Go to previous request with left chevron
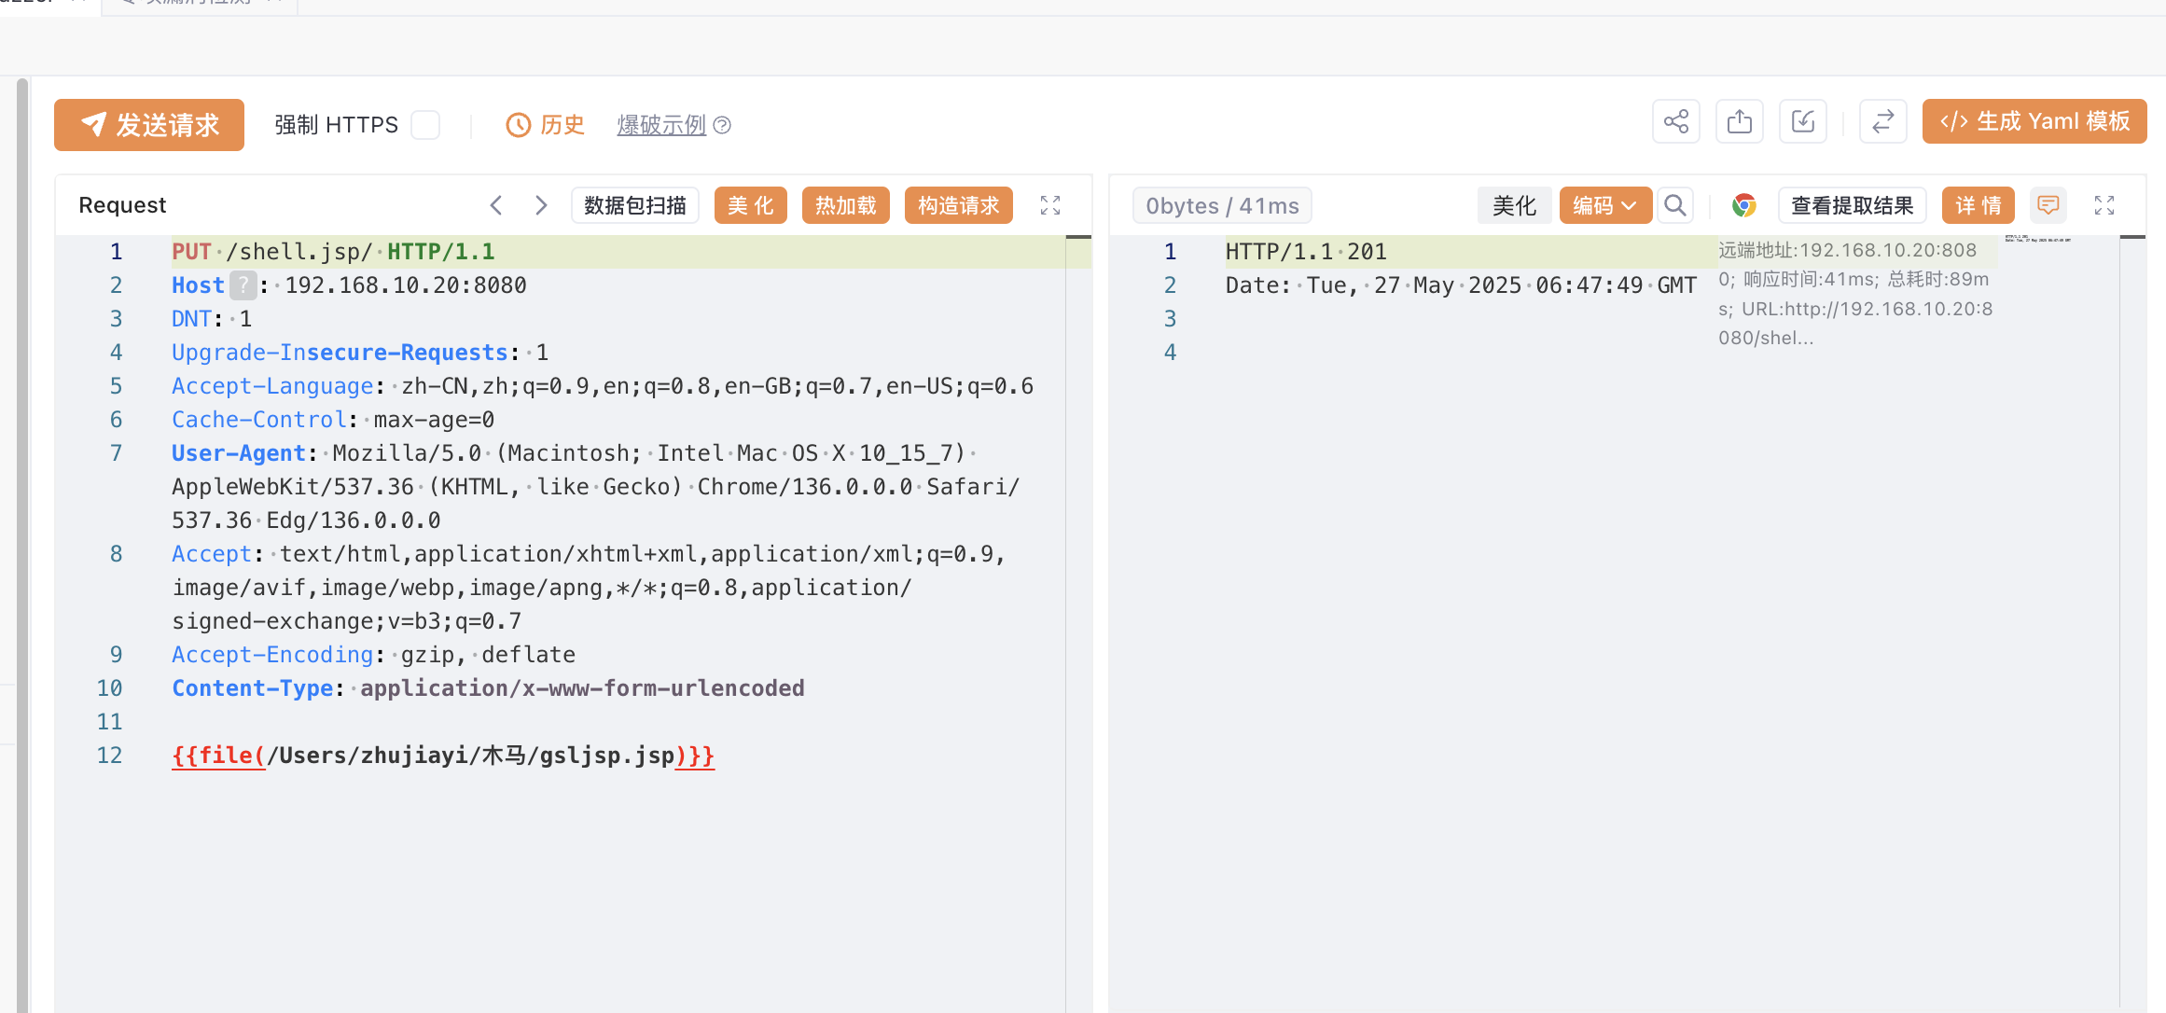Screen dimensions: 2166x1013 496,205
